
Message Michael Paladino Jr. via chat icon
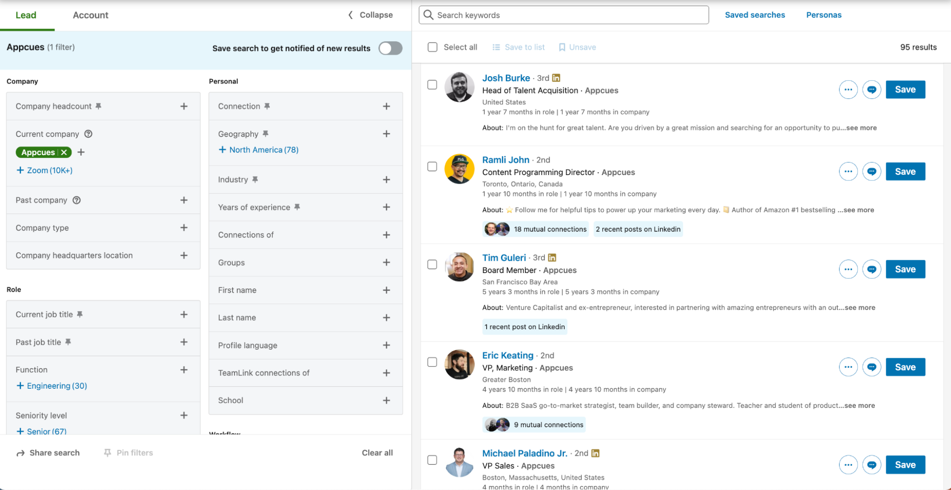coord(872,465)
